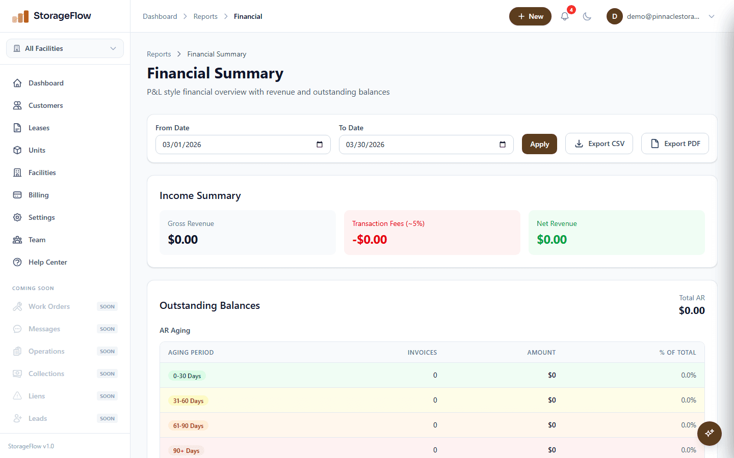Screen dimensions: 734x458
Task: Open the Leases page from the sidebar
Action: pyautogui.click(x=39, y=128)
